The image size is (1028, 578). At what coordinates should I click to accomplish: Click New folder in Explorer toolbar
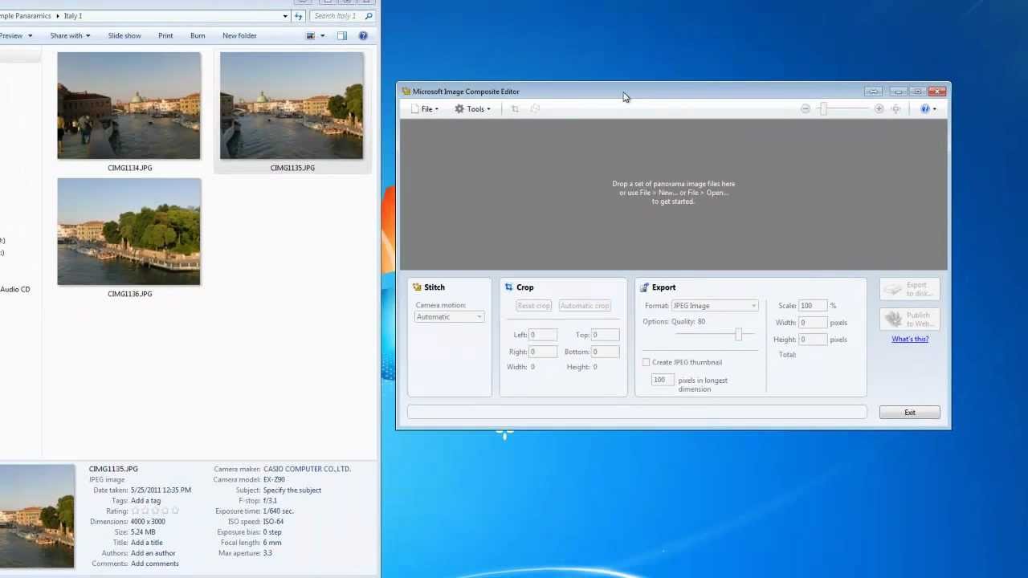click(239, 36)
